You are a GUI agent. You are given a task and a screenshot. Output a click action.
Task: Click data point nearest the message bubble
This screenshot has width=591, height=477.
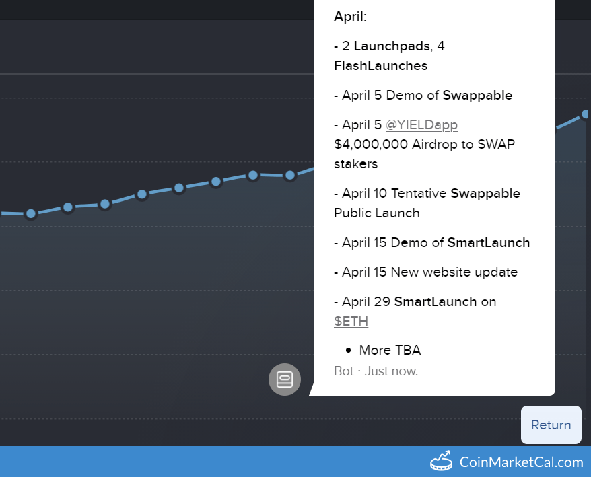coord(289,175)
